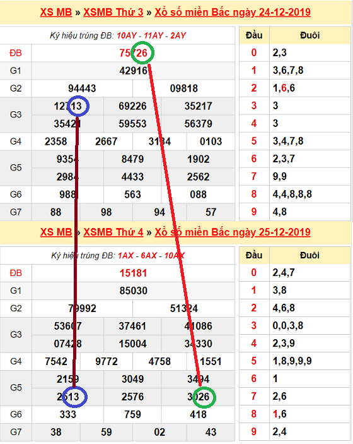This screenshot has width=353, height=444.
Task: Select G1 prize number 42916
Action: [134, 71]
